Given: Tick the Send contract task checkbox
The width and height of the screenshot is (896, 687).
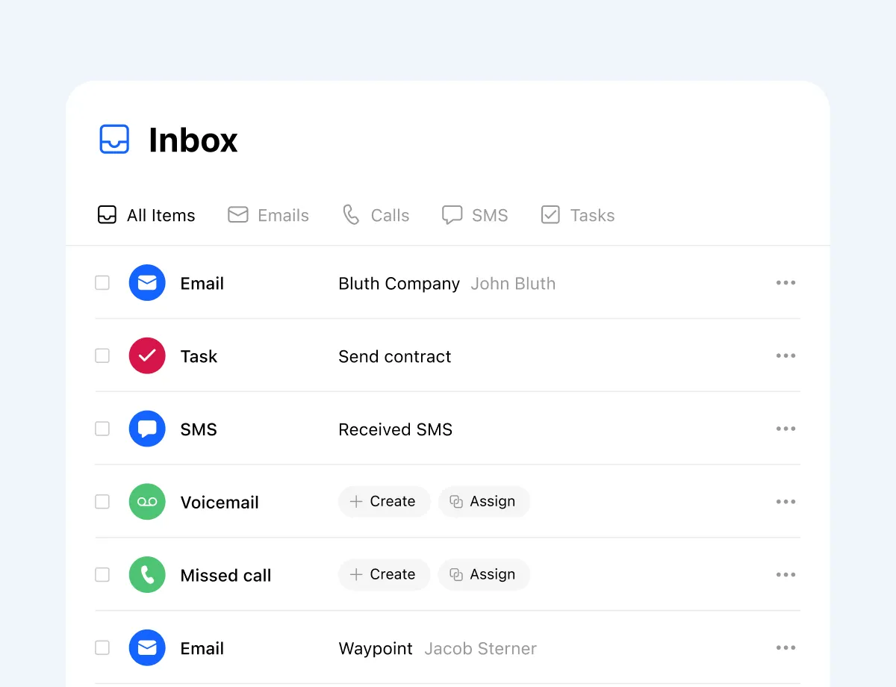Looking at the screenshot, I should pyautogui.click(x=102, y=356).
